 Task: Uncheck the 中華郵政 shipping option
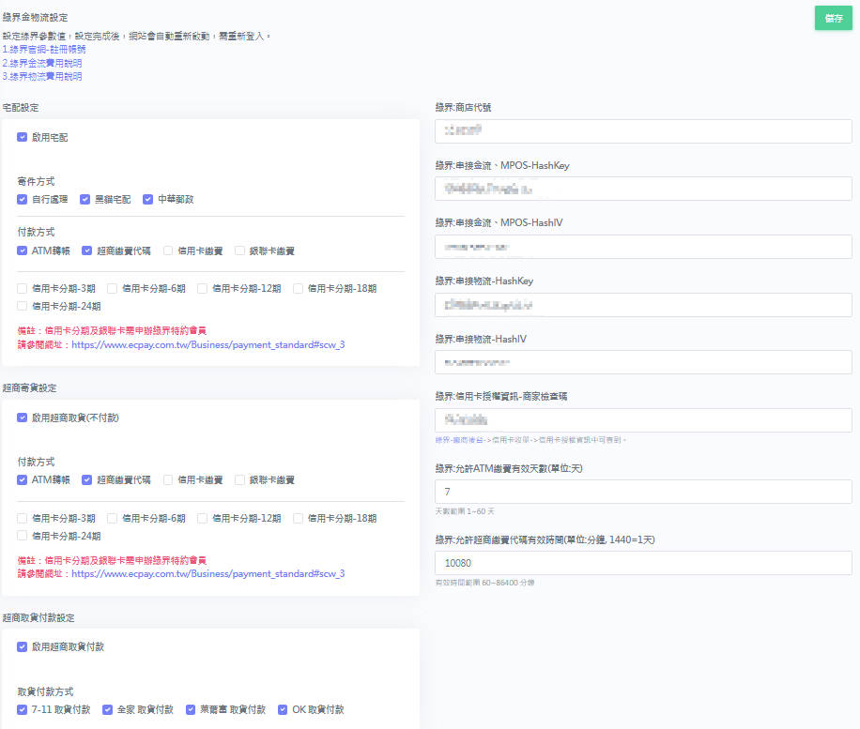pos(148,199)
